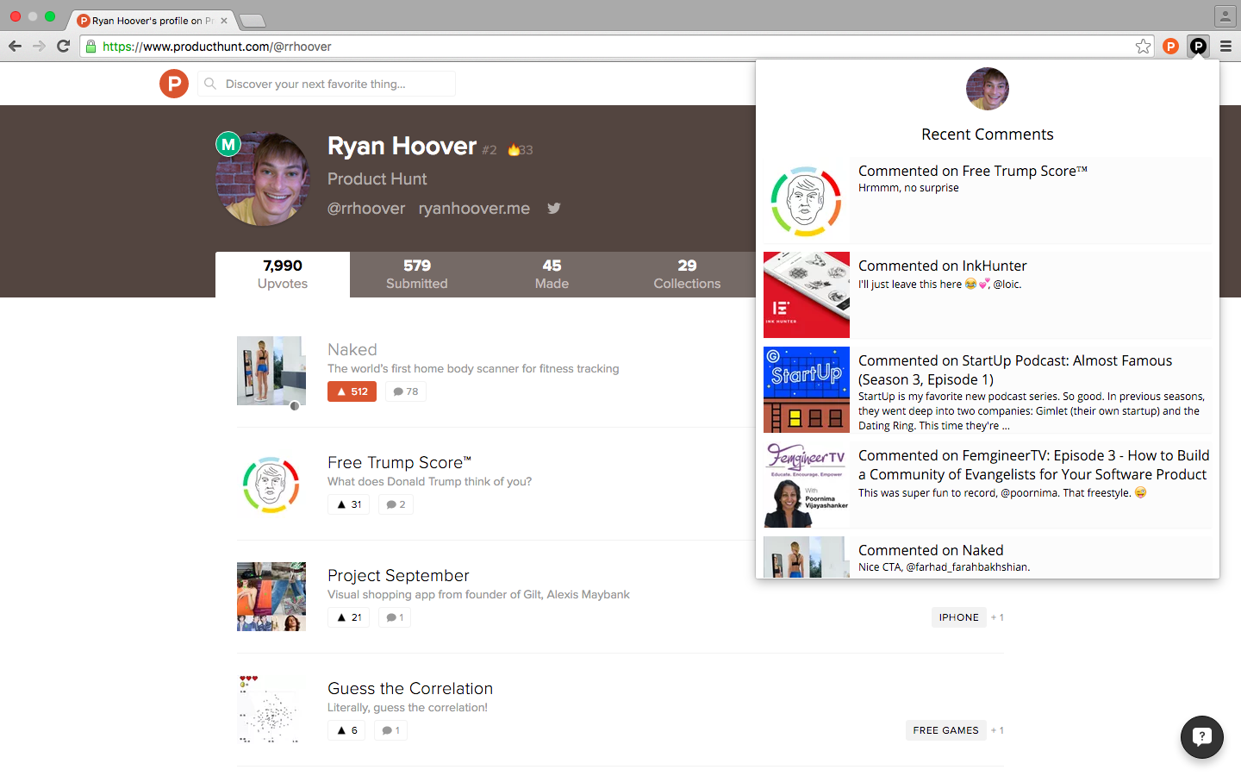
Task: Expand extra topics beside FREE GAMES tag
Action: [x=997, y=729]
